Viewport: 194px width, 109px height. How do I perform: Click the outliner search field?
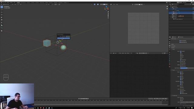click(181, 4)
